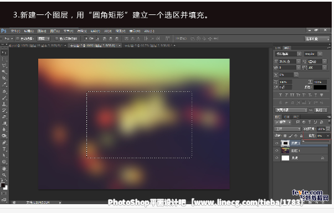334x213 pixels.
Task: Open the leading dropdown arrow
Action: tap(325, 61)
